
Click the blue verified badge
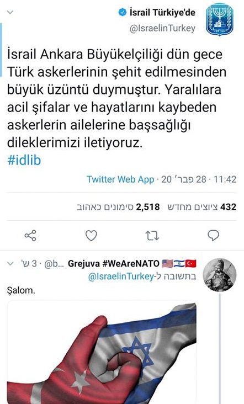(123, 12)
